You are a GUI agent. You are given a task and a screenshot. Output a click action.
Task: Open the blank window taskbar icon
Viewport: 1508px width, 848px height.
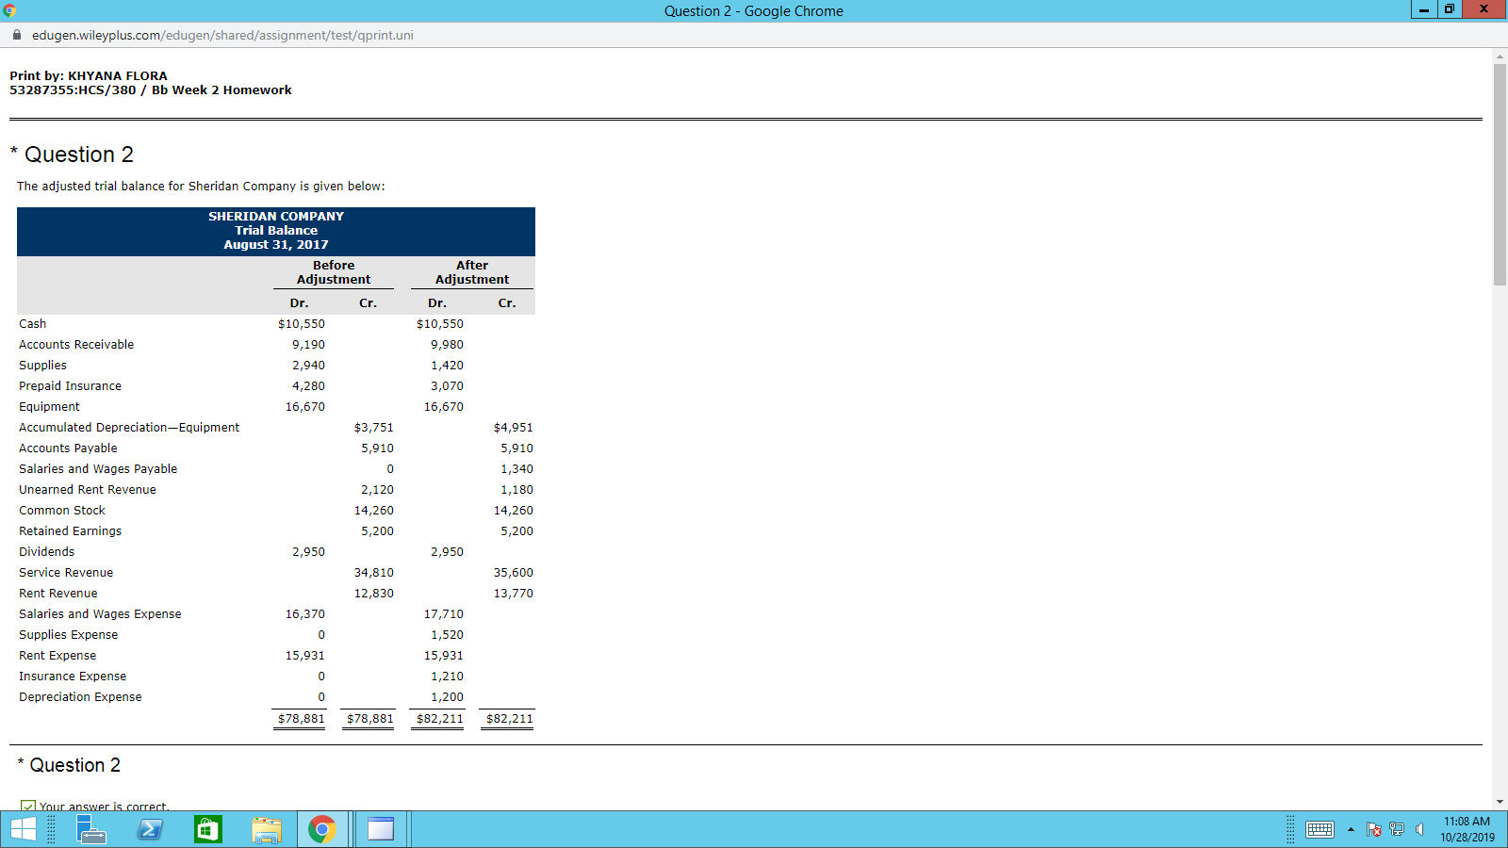381,829
